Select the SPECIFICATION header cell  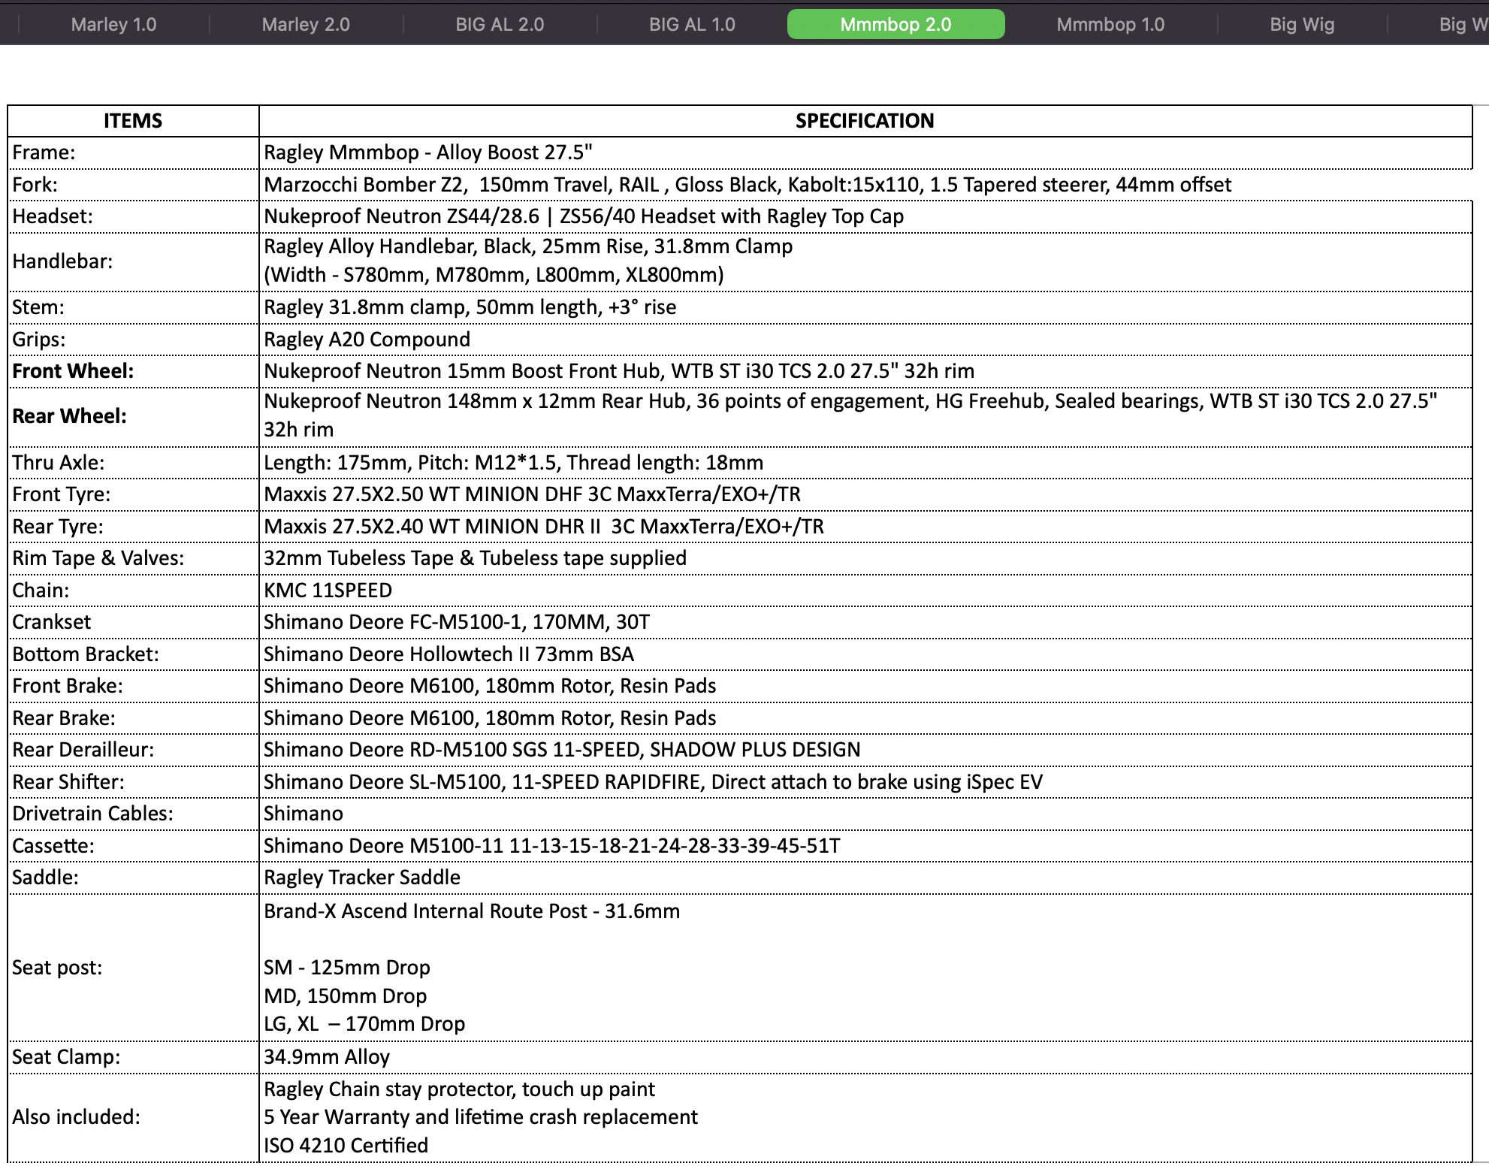pyautogui.click(x=865, y=121)
